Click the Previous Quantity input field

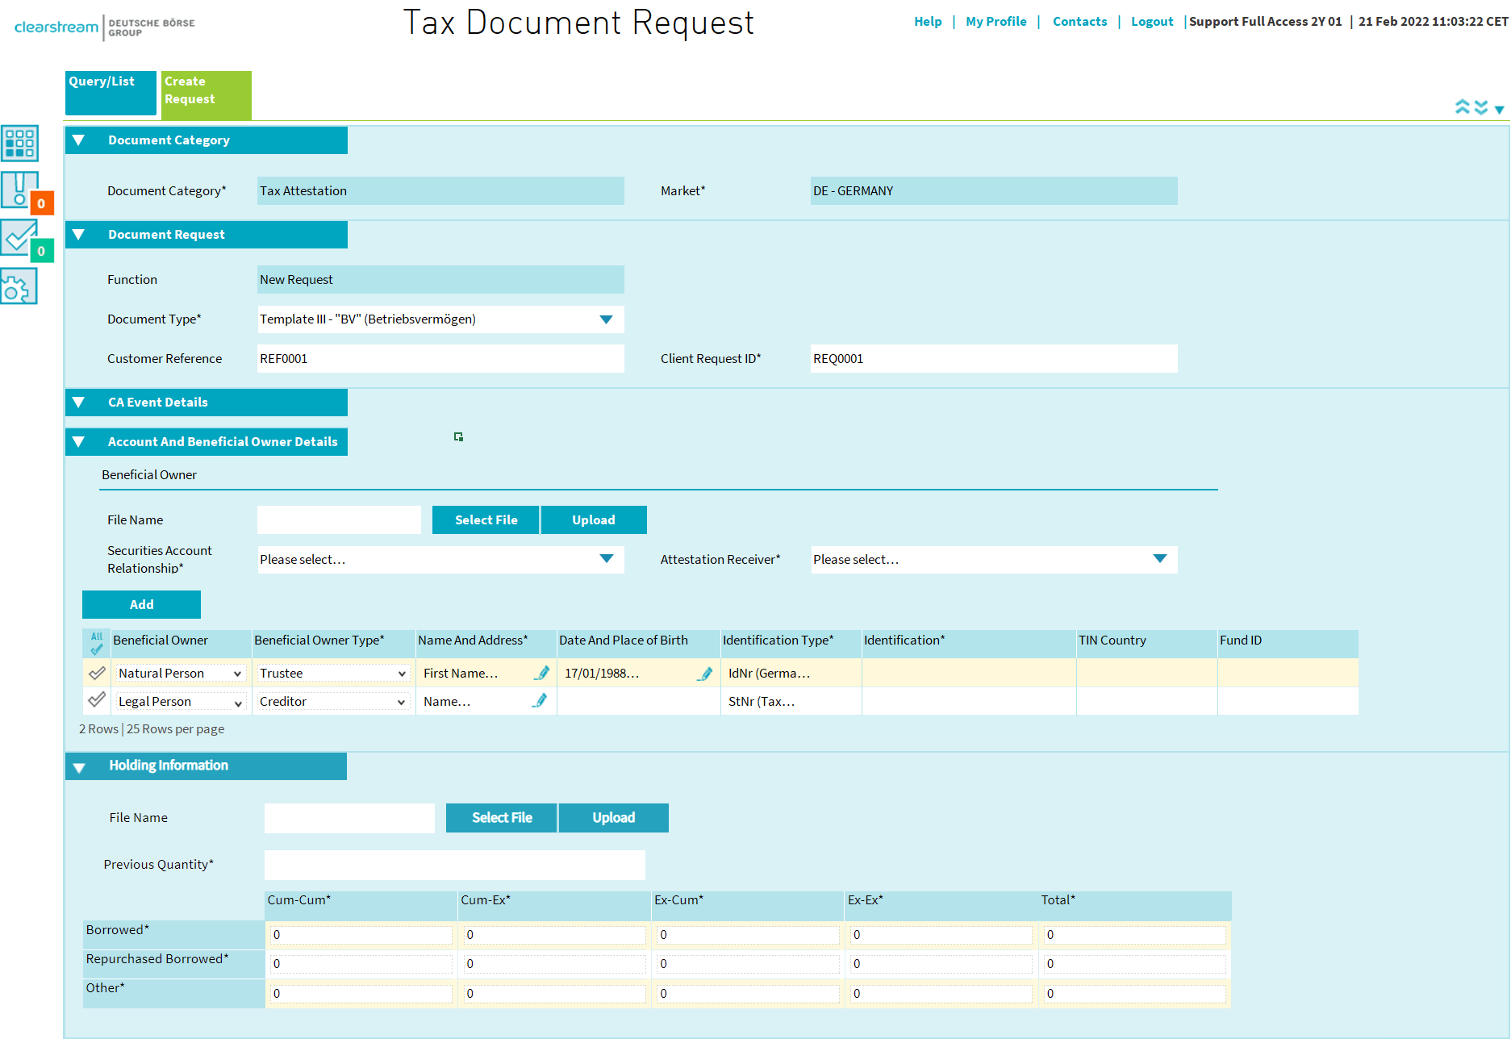(454, 865)
